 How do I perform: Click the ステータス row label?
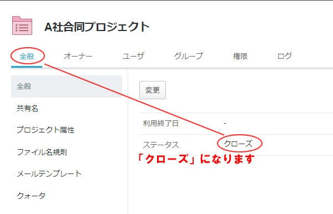click(x=161, y=145)
